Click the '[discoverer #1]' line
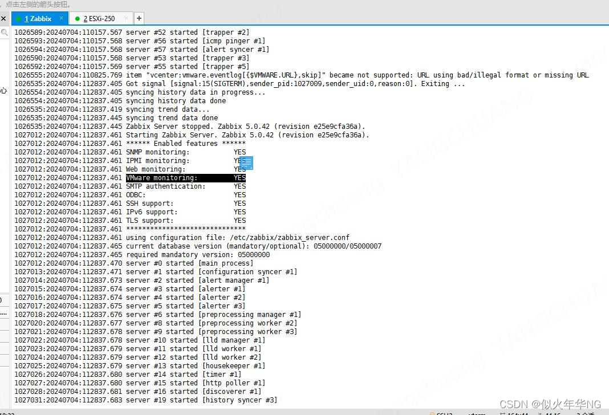The width and height of the screenshot is (609, 415). [x=138, y=391]
